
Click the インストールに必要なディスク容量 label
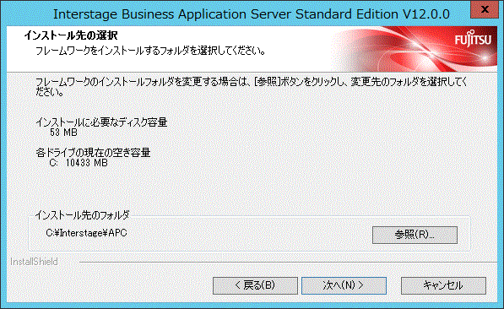point(101,122)
